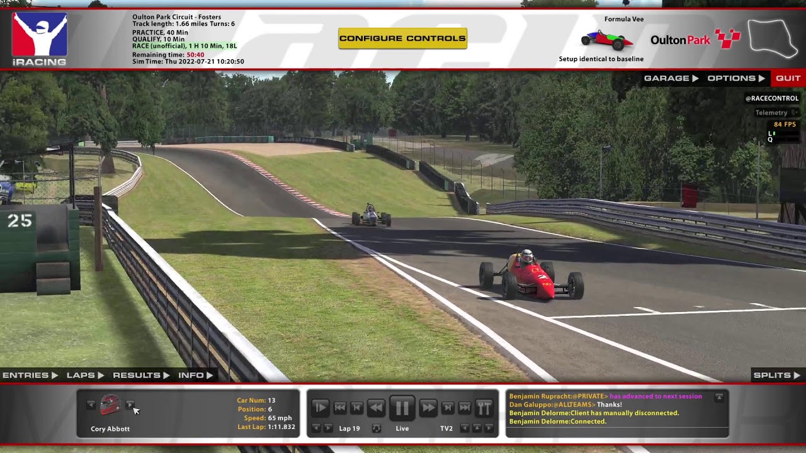
Task: Click the 'PRACTICE, 40 Min' session line
Action: pos(160,32)
